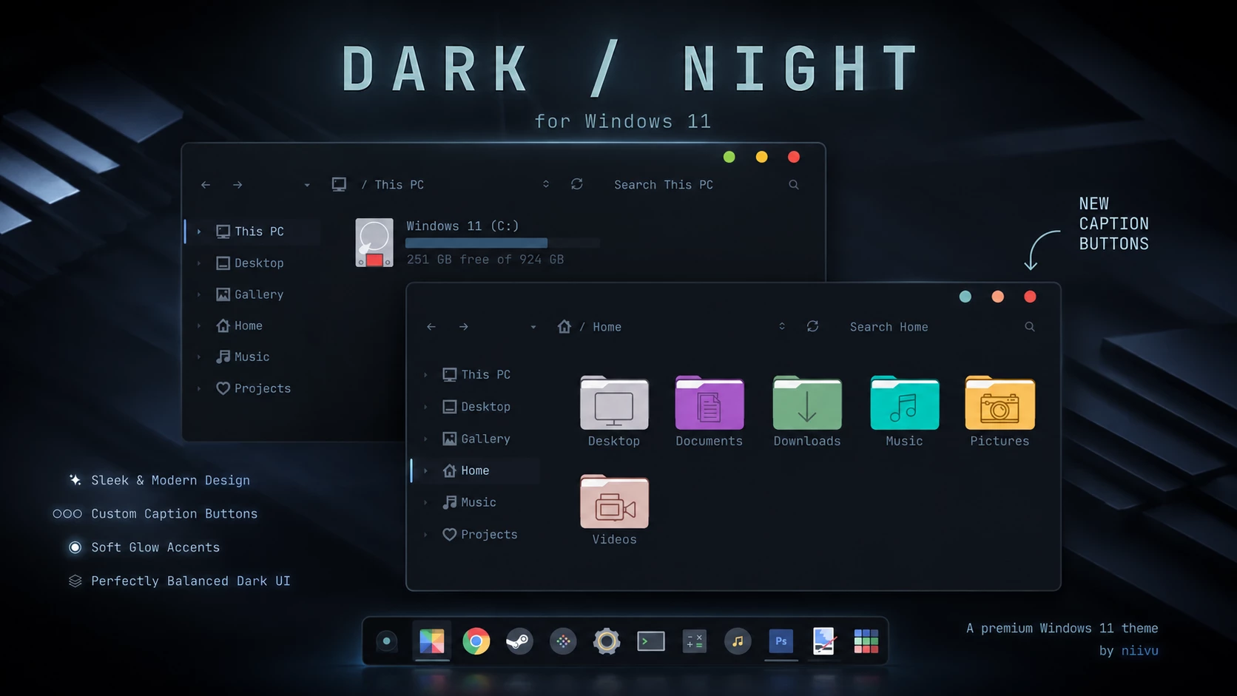The height and width of the screenshot is (696, 1237).
Task: Open the teal Music folder icon
Action: [x=904, y=403]
